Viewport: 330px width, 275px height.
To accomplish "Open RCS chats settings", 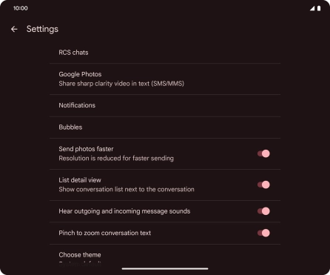I will (165, 53).
